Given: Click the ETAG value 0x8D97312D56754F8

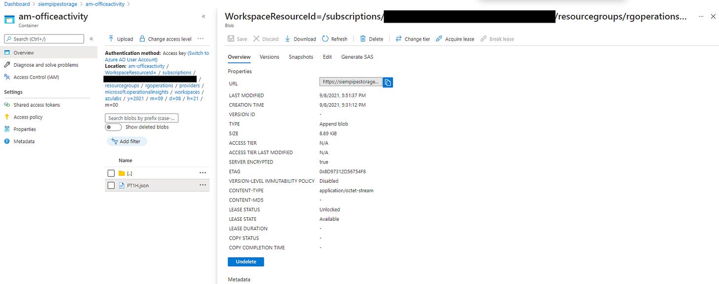Looking at the screenshot, I should (343, 172).
